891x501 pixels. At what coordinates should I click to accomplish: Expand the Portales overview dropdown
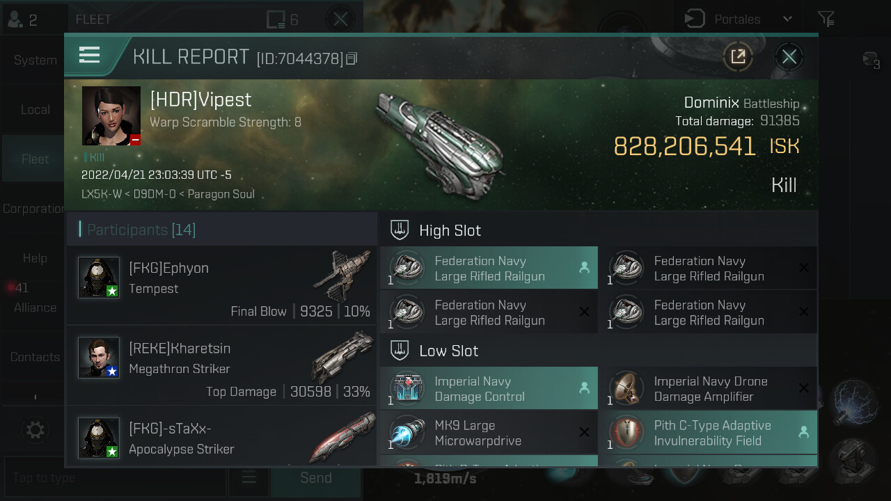(787, 19)
